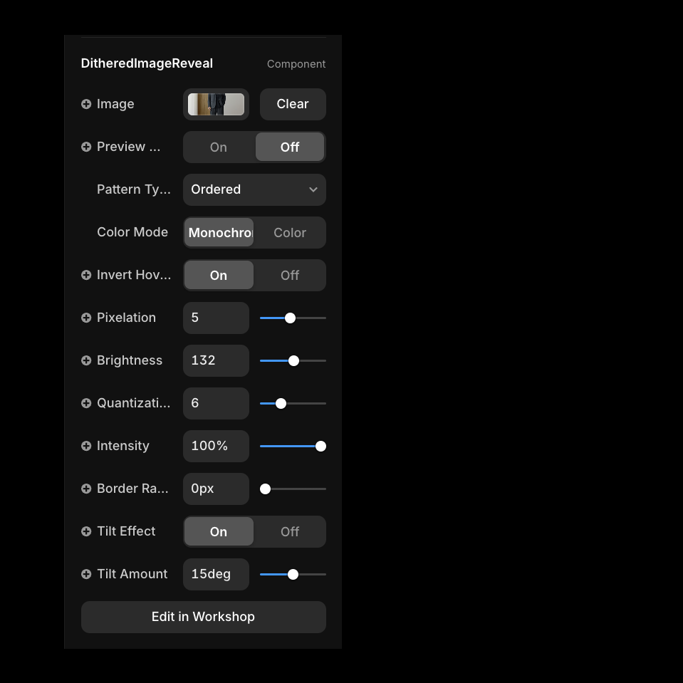Click the plus icon next to Quantization
Image resolution: width=683 pixels, height=683 pixels.
86,403
